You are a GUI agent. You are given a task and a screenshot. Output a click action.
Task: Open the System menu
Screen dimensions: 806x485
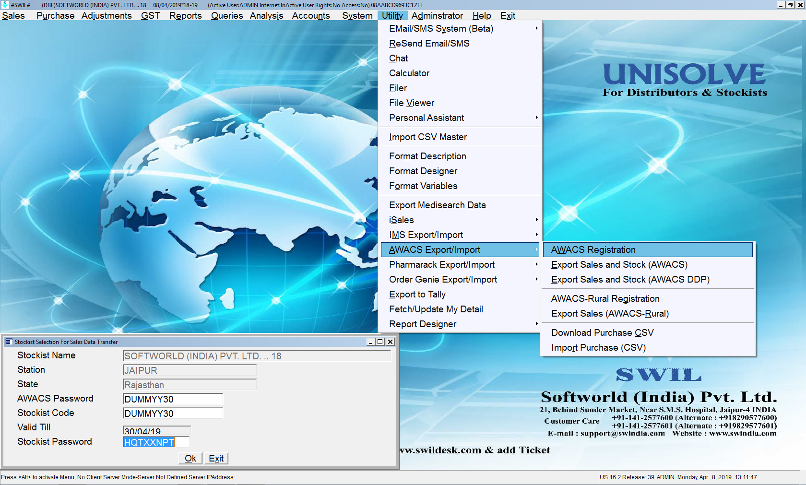[x=357, y=15]
